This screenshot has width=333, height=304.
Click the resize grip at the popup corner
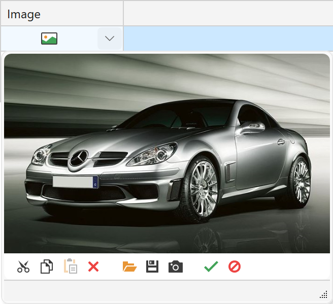(x=323, y=295)
